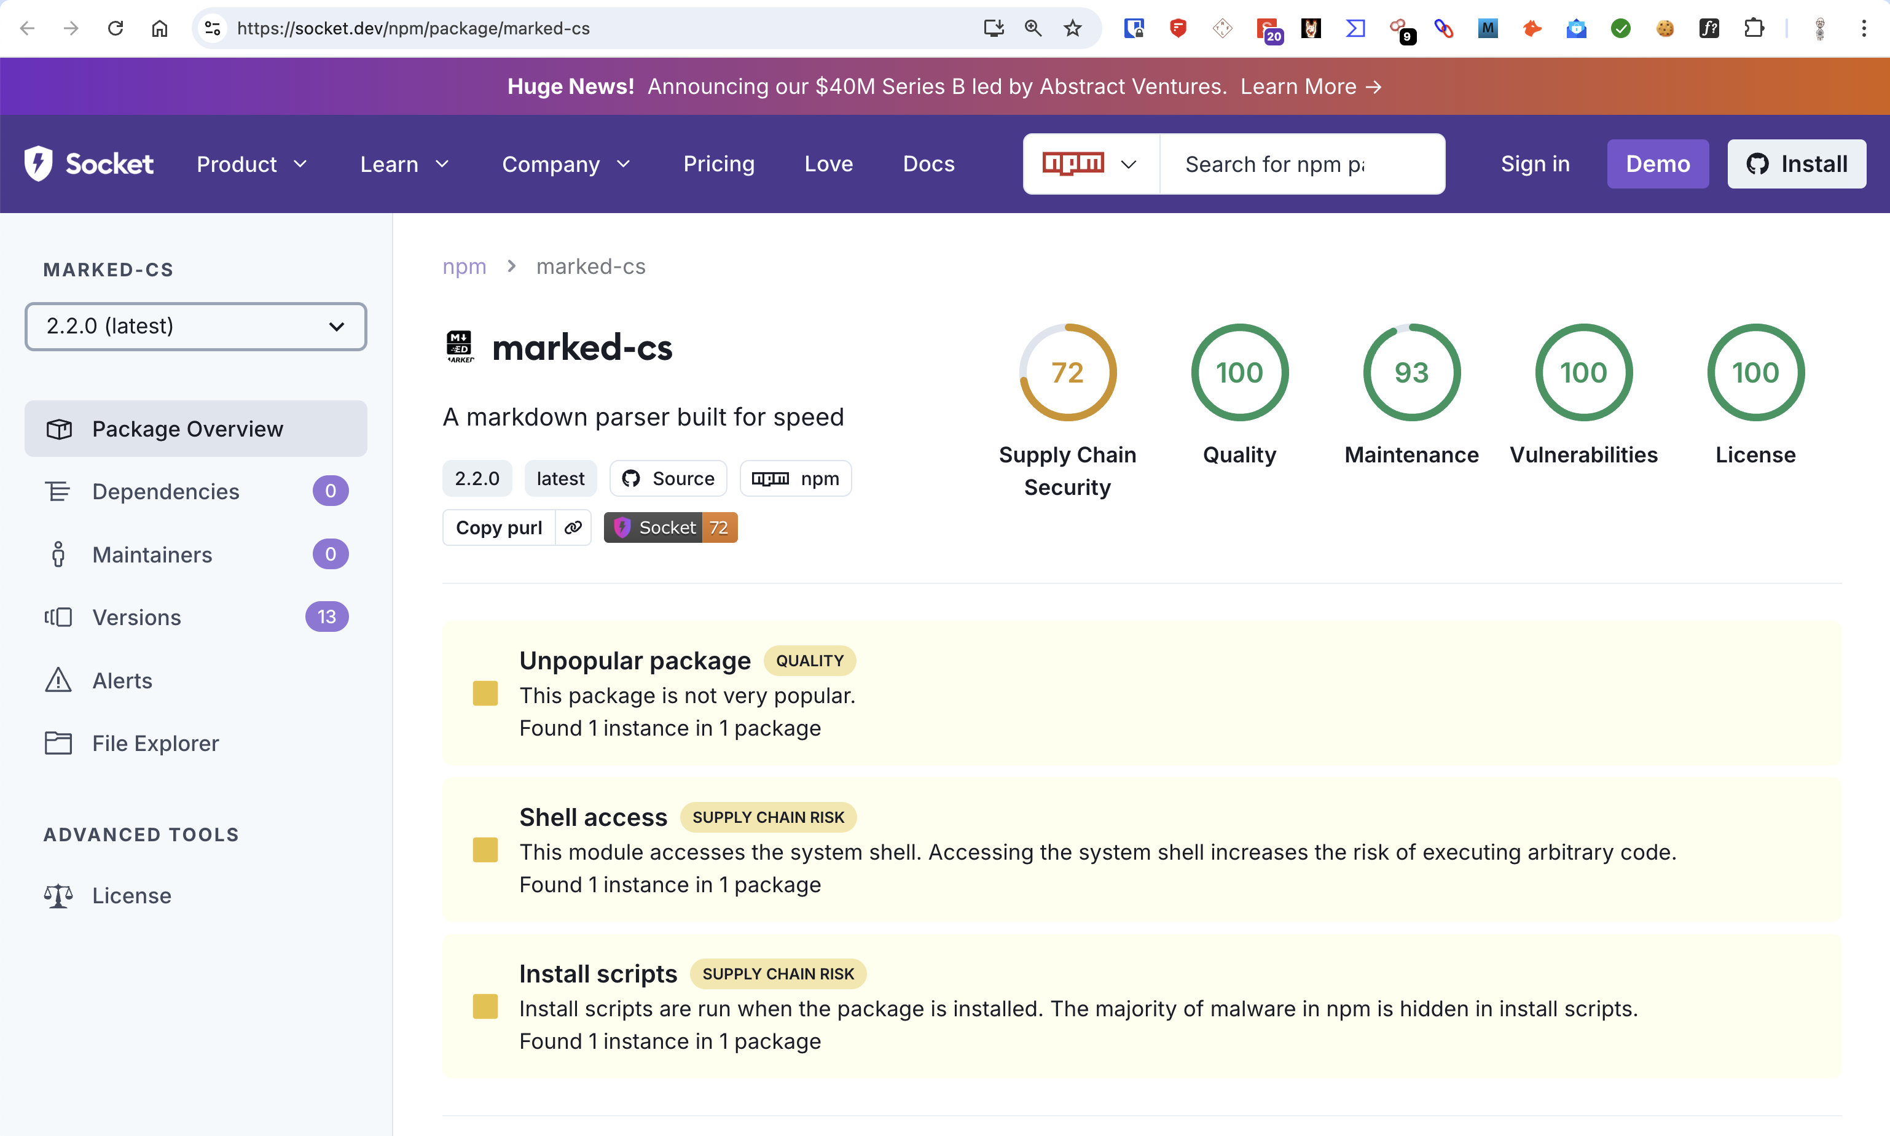This screenshot has width=1890, height=1136.
Task: Click the Vulnerabilities 100 score gauge
Action: pos(1583,373)
